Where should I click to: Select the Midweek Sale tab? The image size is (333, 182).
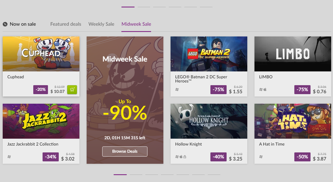point(136,24)
